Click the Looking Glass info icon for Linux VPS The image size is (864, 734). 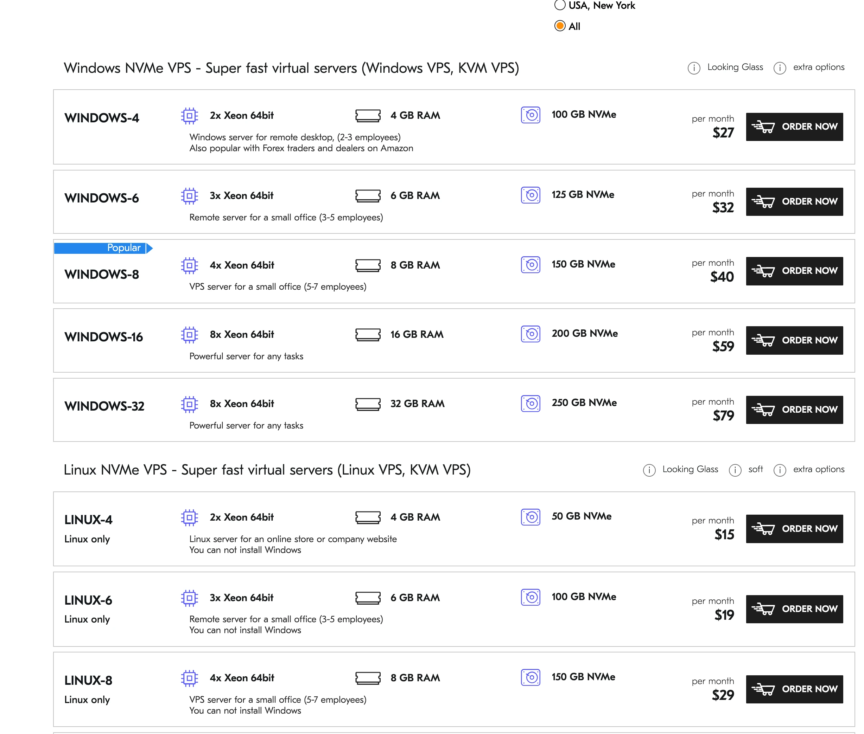pos(649,470)
